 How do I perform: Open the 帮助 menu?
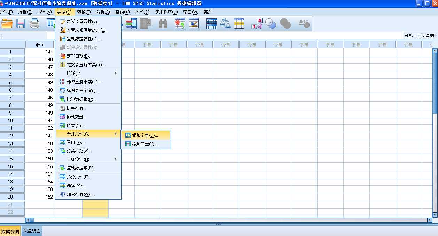208,12
